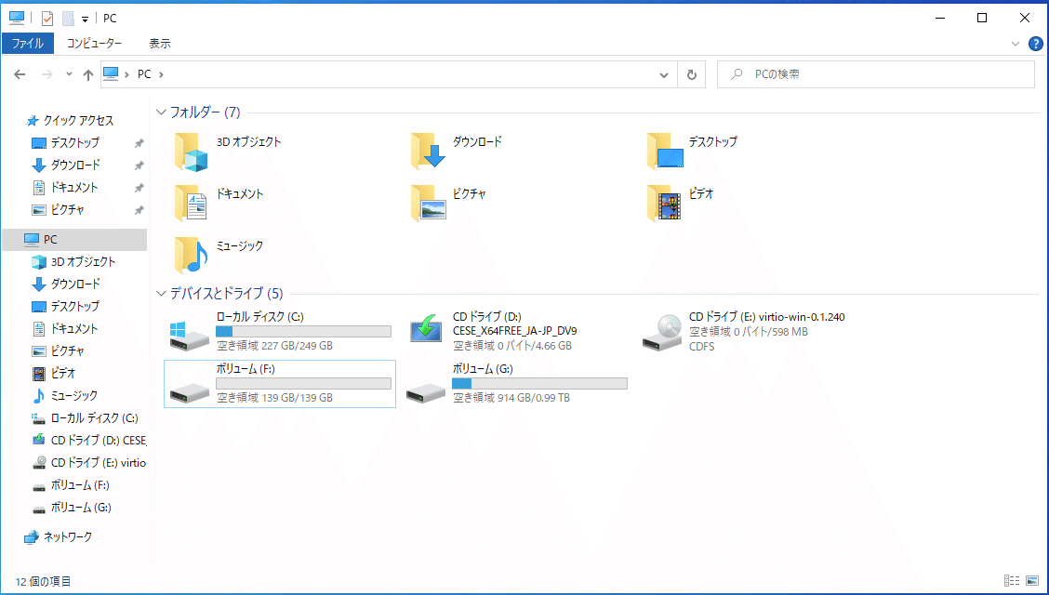Click the CESE_X64FREE_JA-JP_DV9 label
This screenshot has width=1049, height=595.
(514, 331)
